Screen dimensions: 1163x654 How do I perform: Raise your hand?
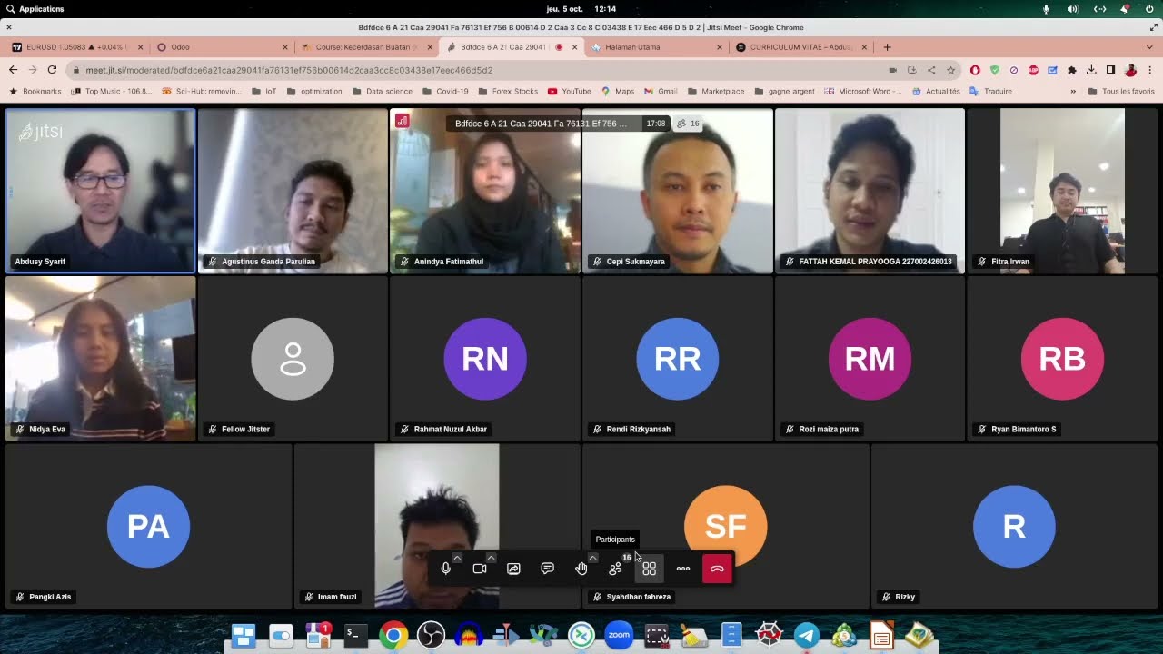[x=581, y=569]
